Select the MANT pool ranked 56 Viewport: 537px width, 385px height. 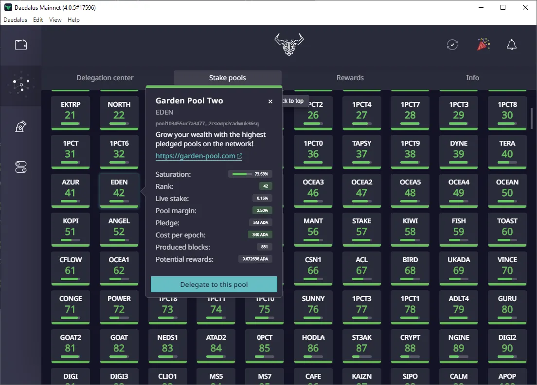[313, 230]
